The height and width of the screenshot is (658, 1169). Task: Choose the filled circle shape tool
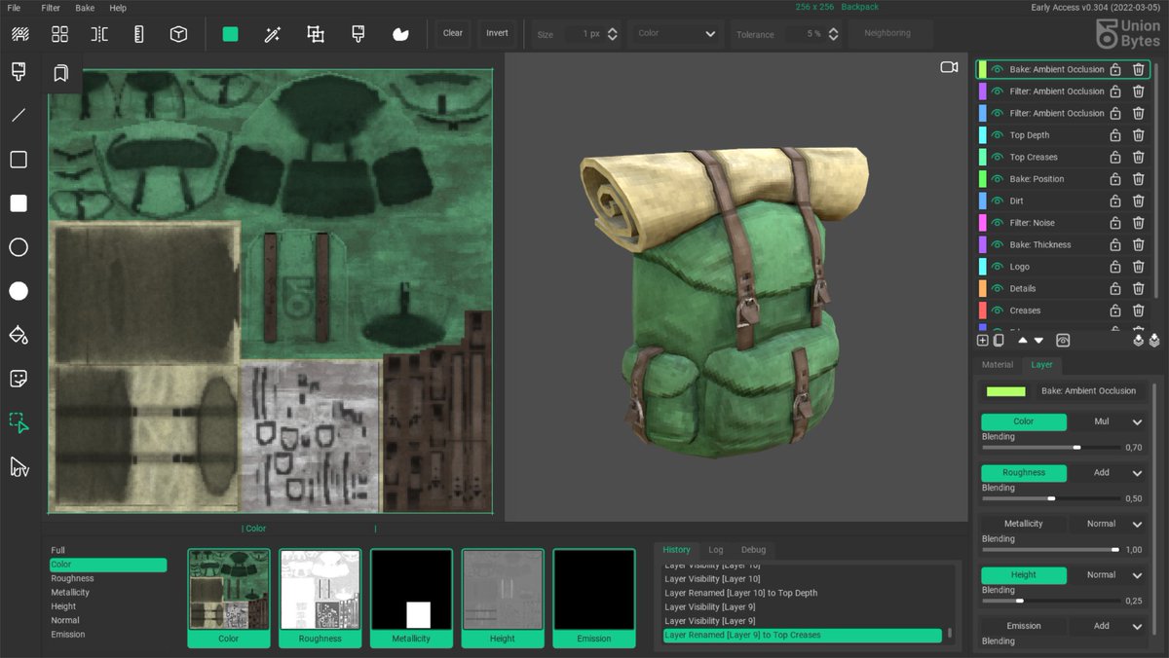(x=19, y=291)
